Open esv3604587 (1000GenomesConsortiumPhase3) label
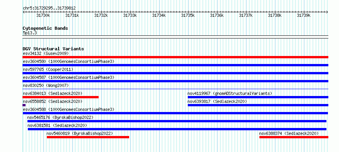339x152 pixels. tap(69, 77)
